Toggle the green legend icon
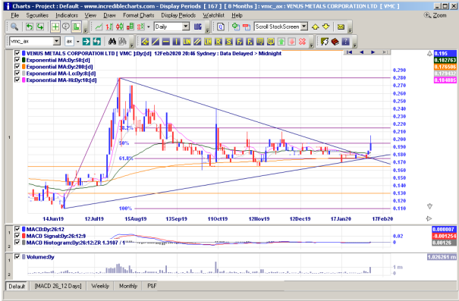 (x=76, y=27)
